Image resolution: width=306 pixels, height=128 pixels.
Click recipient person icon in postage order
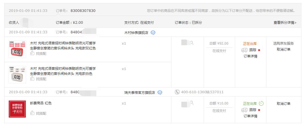coord(192,103)
